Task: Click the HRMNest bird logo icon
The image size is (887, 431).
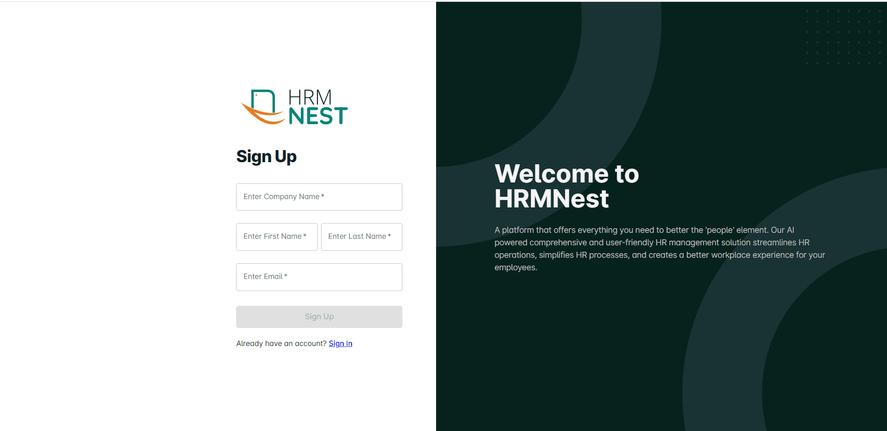Action: (x=262, y=107)
